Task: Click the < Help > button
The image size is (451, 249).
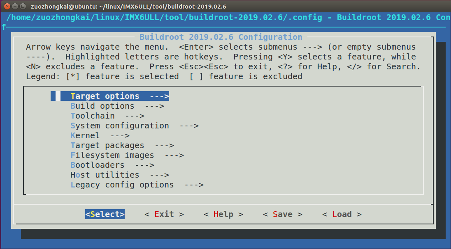Action: 223,214
